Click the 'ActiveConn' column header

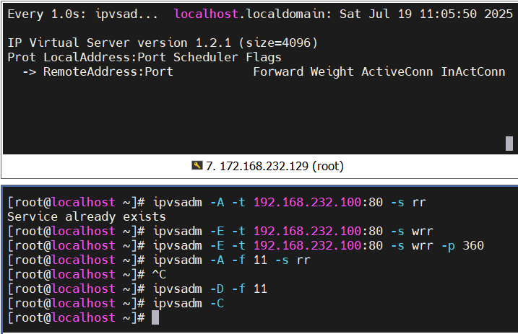(x=397, y=72)
